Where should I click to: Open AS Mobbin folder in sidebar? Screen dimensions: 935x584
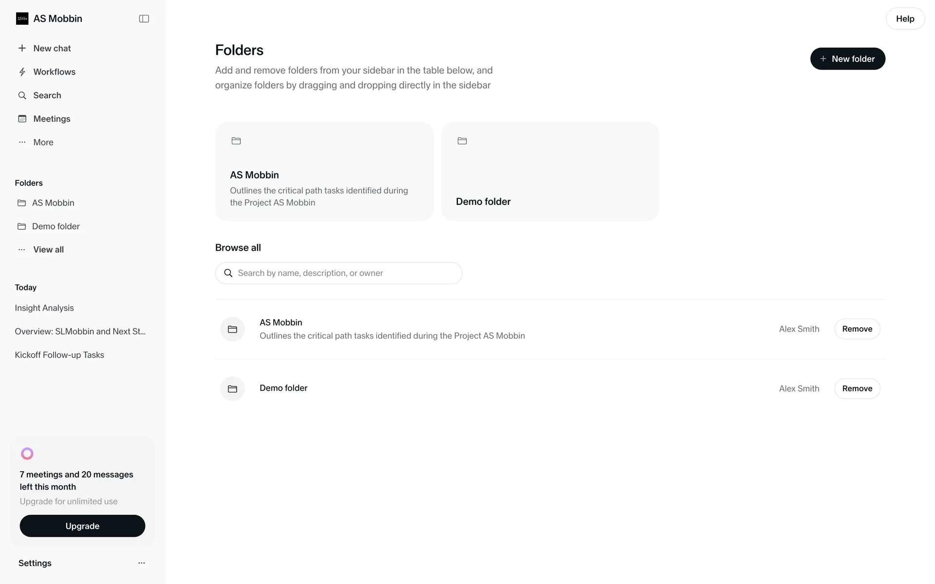point(53,203)
